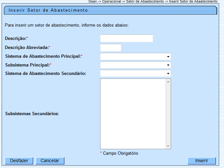
Task: Open the Sistema de Abastecimento Principal dropdown
Action: click(135, 56)
